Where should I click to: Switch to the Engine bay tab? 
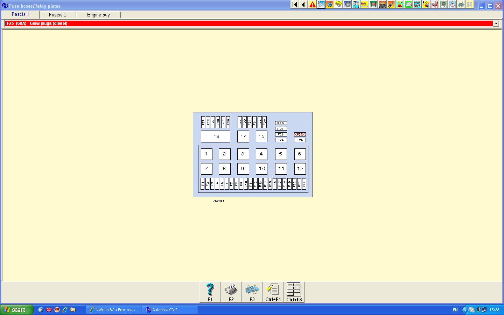tap(98, 15)
